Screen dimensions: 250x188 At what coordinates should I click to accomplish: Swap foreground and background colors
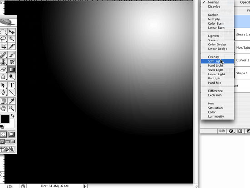pyautogui.click(x=12, y=116)
